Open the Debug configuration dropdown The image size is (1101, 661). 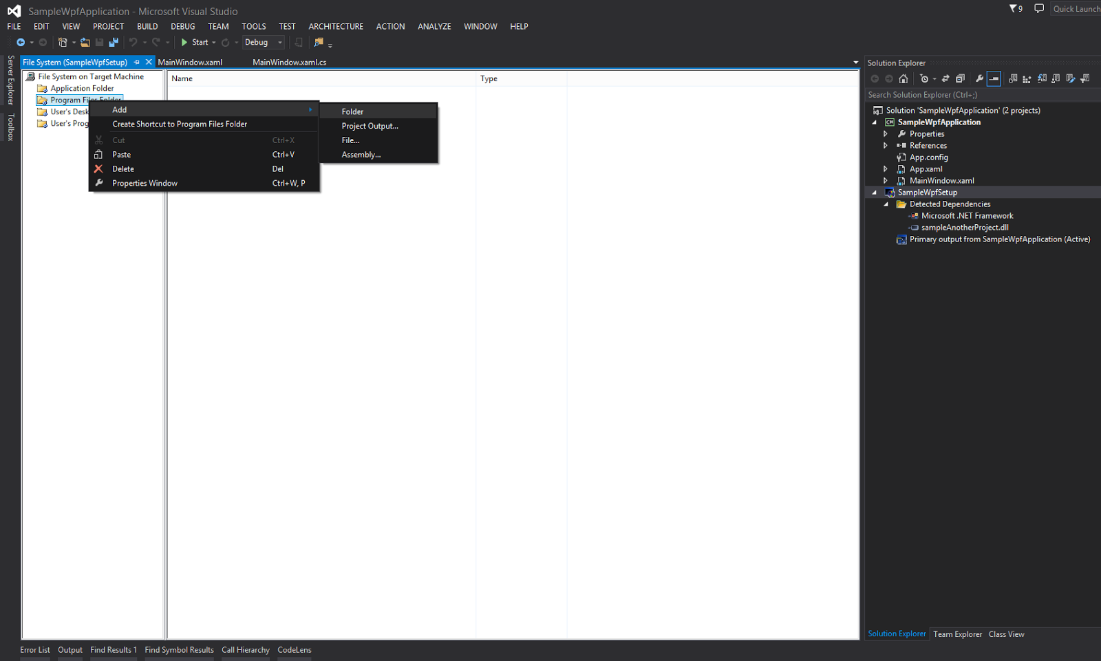263,42
